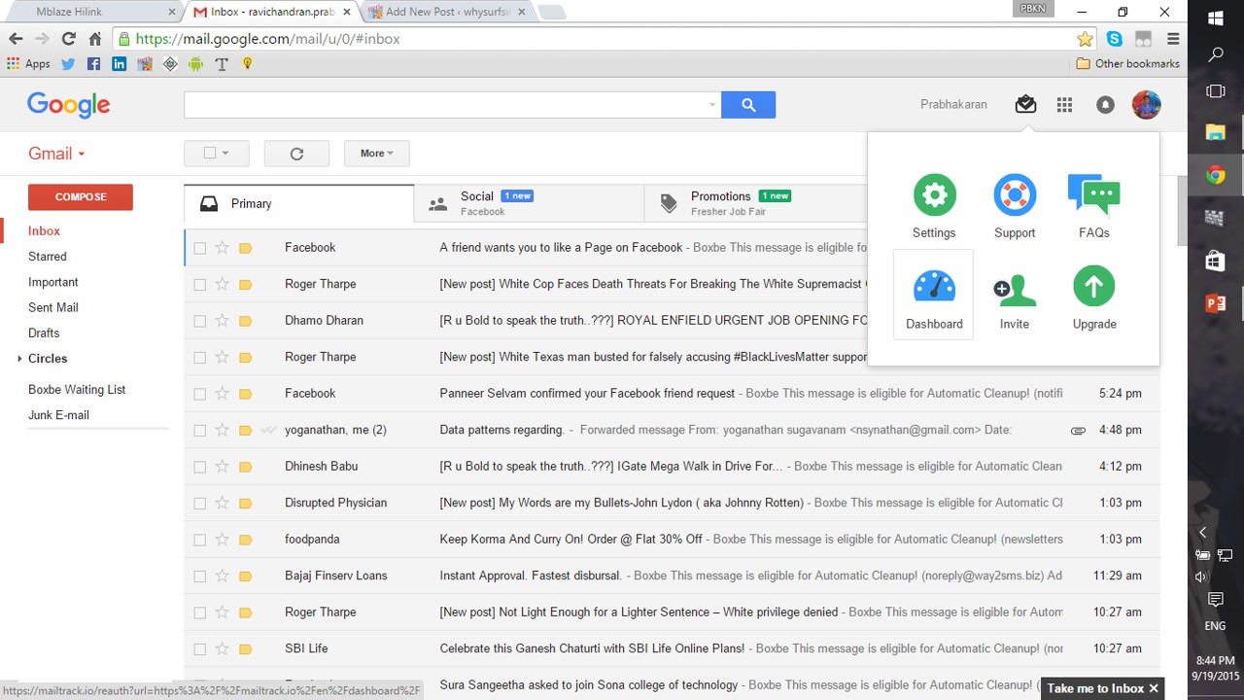The image size is (1244, 700).
Task: Expand the Circles label list
Action: coord(19,359)
